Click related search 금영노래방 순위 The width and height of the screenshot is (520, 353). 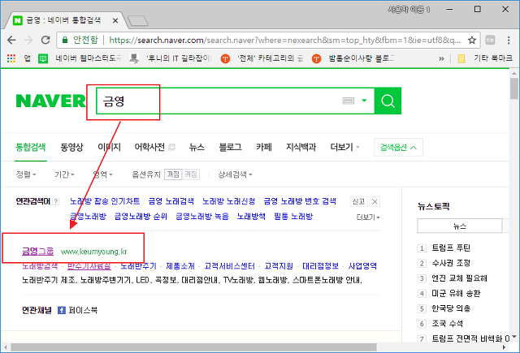[x=141, y=216]
